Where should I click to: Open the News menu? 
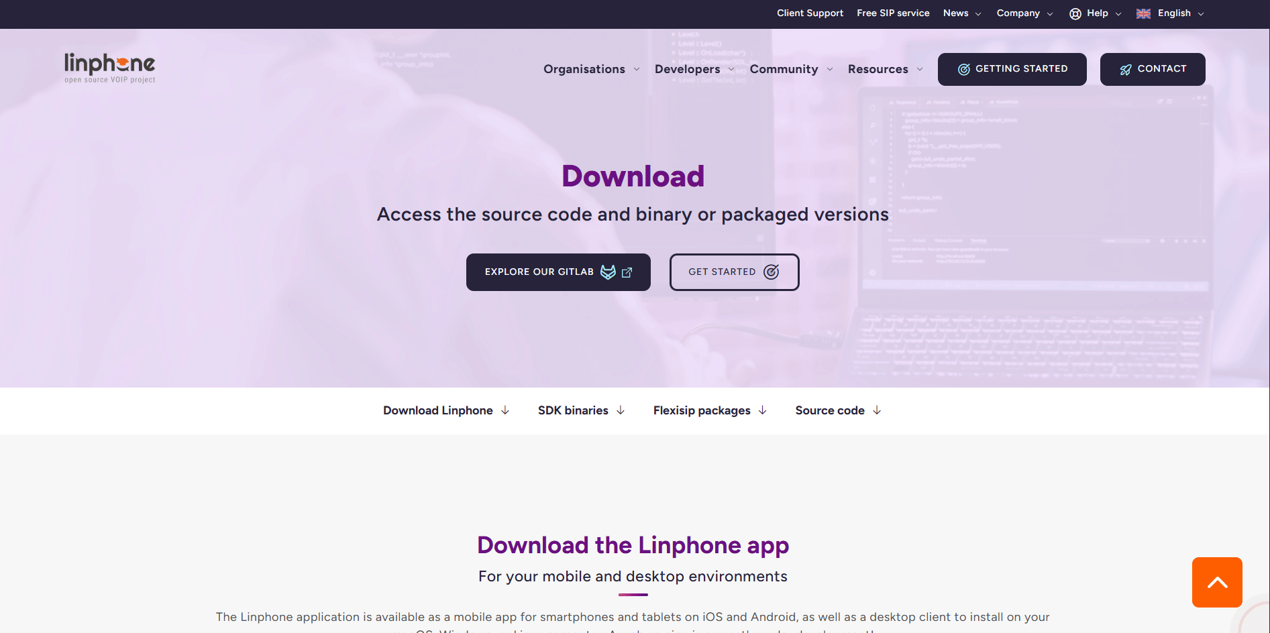coord(955,13)
